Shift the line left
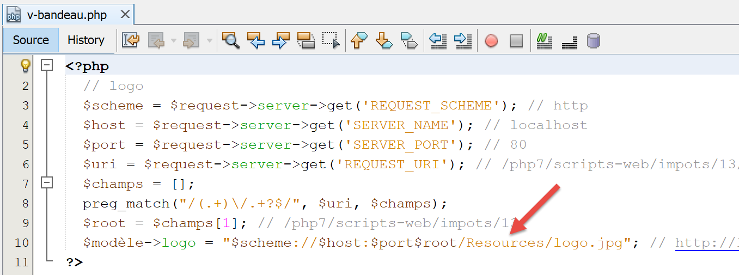The height and width of the screenshot is (275, 739). pos(438,40)
